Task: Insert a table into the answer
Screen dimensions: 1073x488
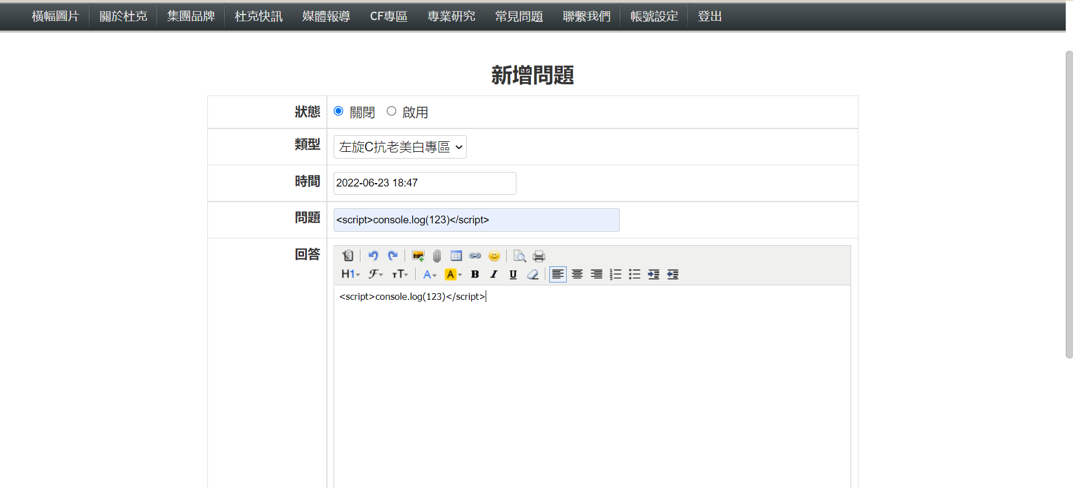Action: tap(456, 256)
